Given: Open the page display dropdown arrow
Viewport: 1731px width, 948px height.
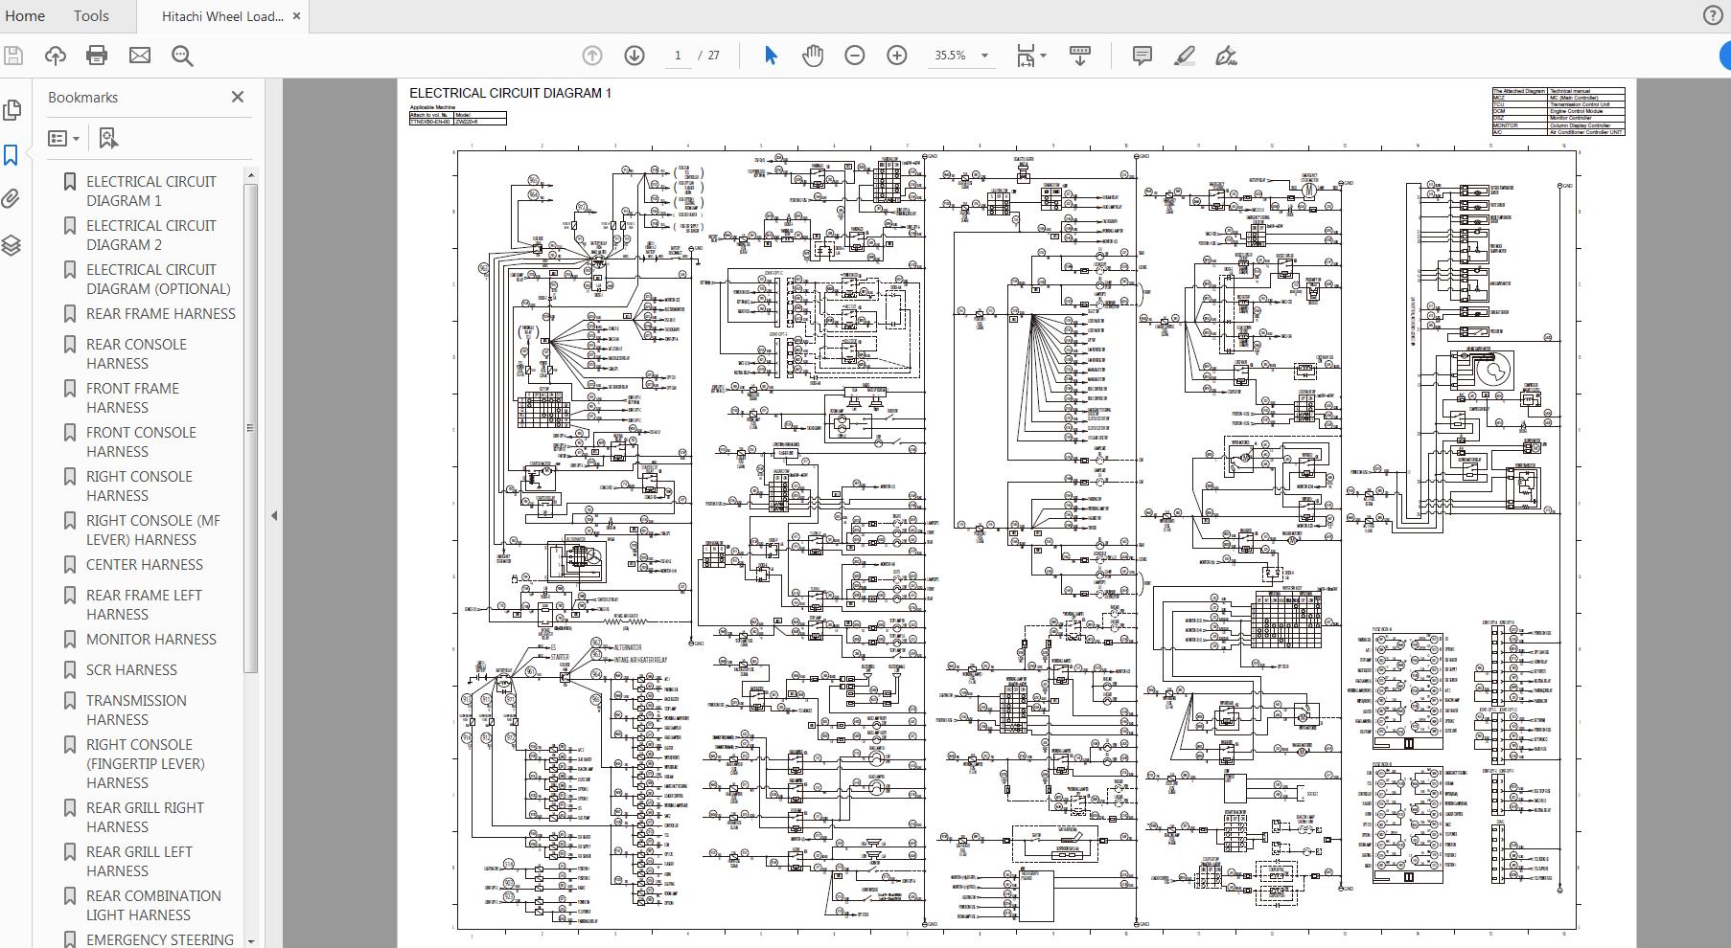Looking at the screenshot, I should tap(1044, 56).
